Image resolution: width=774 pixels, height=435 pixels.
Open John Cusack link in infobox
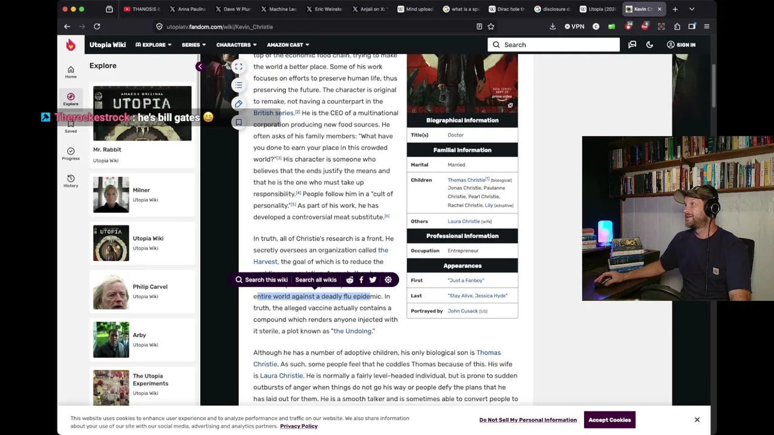[x=463, y=311]
